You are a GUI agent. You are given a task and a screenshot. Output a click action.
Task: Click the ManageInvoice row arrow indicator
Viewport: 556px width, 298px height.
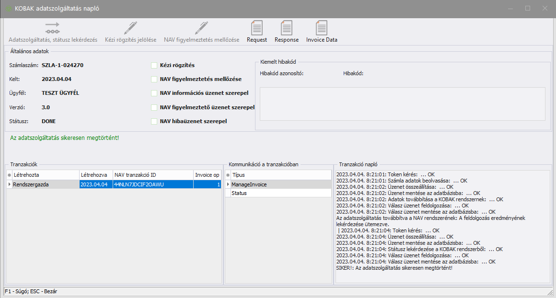(228, 184)
